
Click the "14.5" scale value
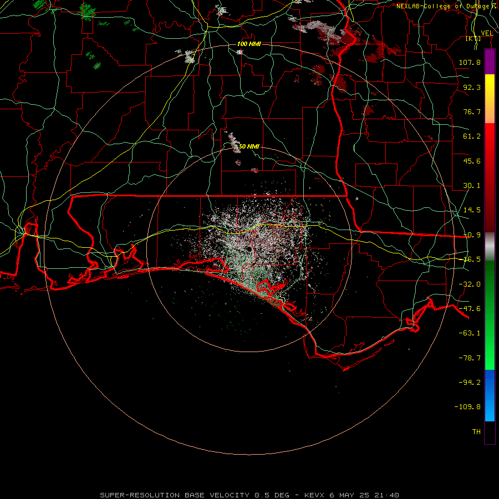point(472,210)
